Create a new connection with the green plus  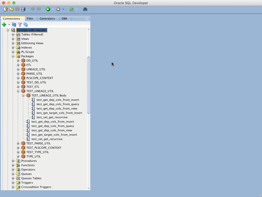pos(4,24)
